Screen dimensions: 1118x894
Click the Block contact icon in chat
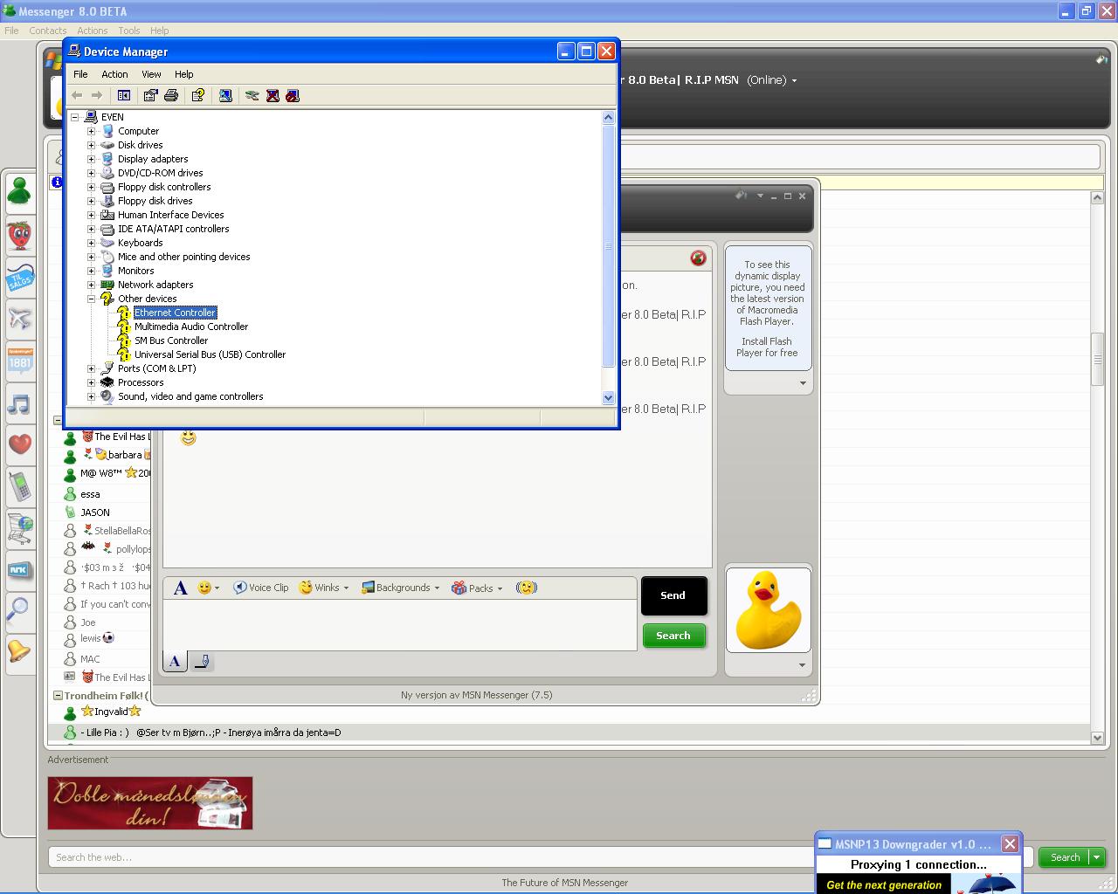tap(698, 258)
